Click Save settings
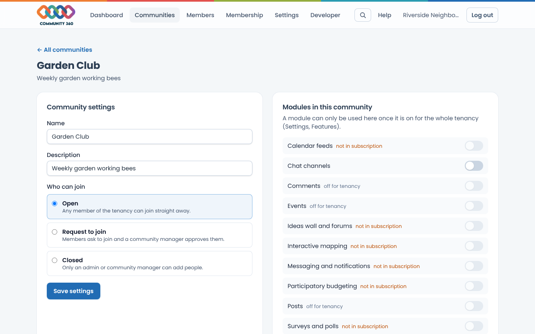Viewport: 535px width, 334px height. pos(74,291)
